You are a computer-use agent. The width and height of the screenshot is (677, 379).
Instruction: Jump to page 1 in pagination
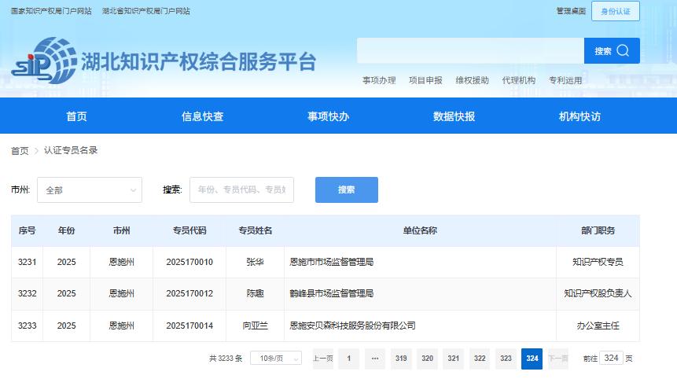348,359
